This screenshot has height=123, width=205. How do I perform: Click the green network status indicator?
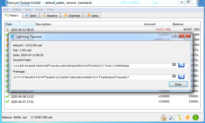pos(195,117)
